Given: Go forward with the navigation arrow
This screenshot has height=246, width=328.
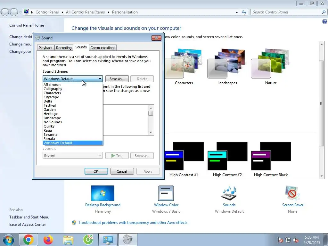Looking at the screenshot, I should (14, 12).
